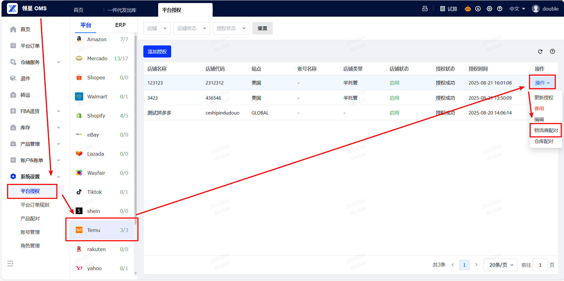Toggle the 操作 button for store 123123
The width and height of the screenshot is (564, 281).
click(542, 83)
